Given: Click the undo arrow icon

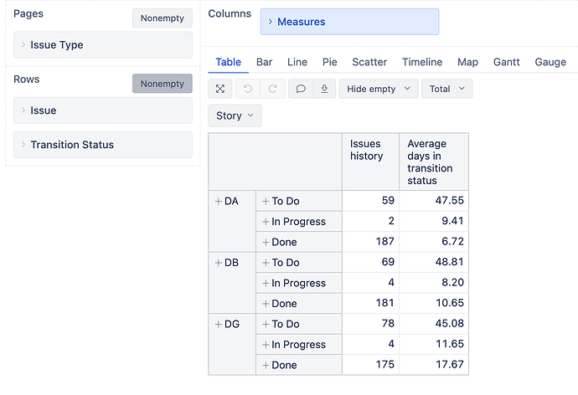Looking at the screenshot, I should coord(248,89).
